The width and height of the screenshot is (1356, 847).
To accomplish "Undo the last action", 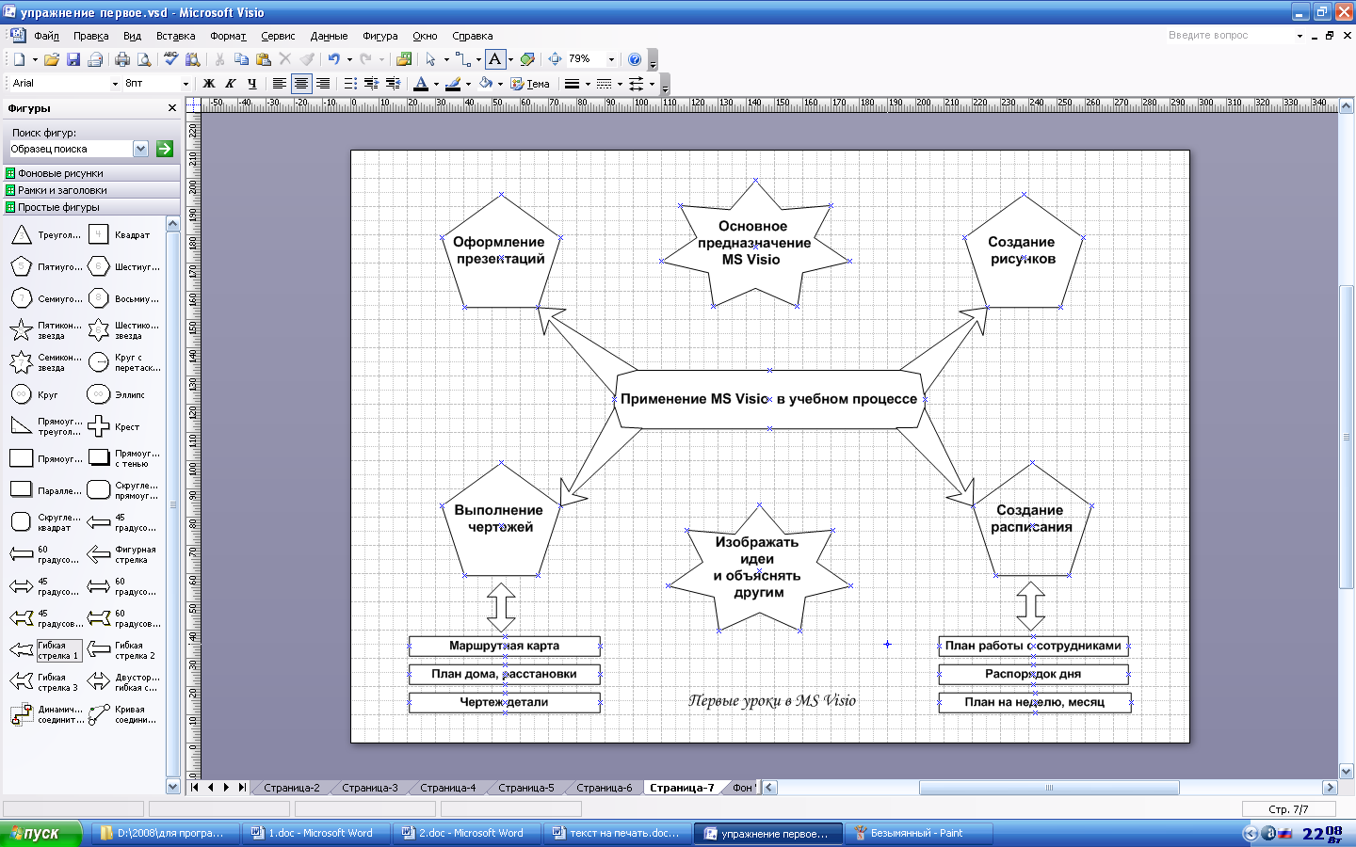I will point(333,59).
